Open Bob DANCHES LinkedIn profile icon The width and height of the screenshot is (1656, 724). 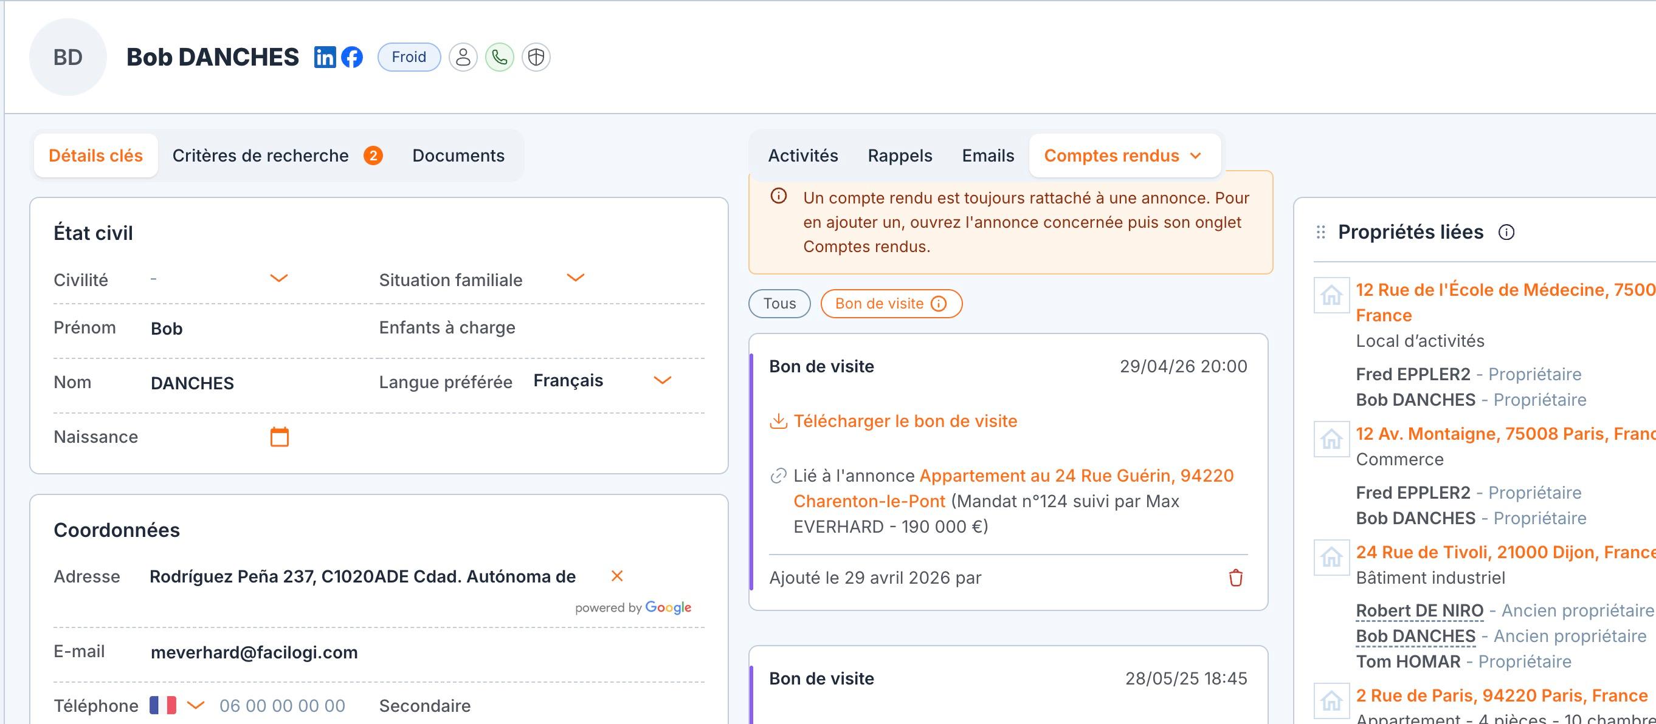(325, 57)
